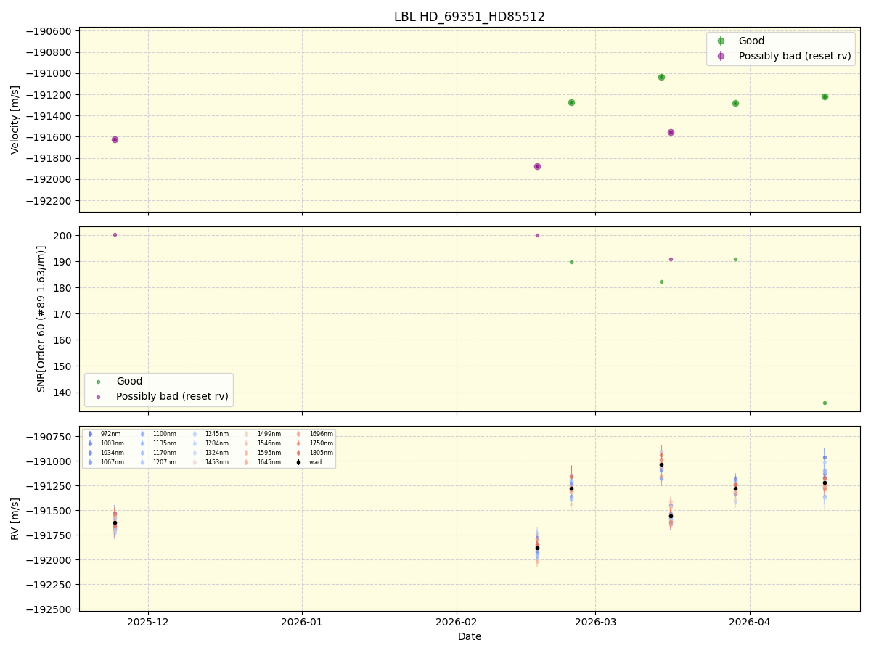Click purple Possibly bad marker in velocity legend
The width and height of the screenshot is (871, 653).
click(721, 56)
